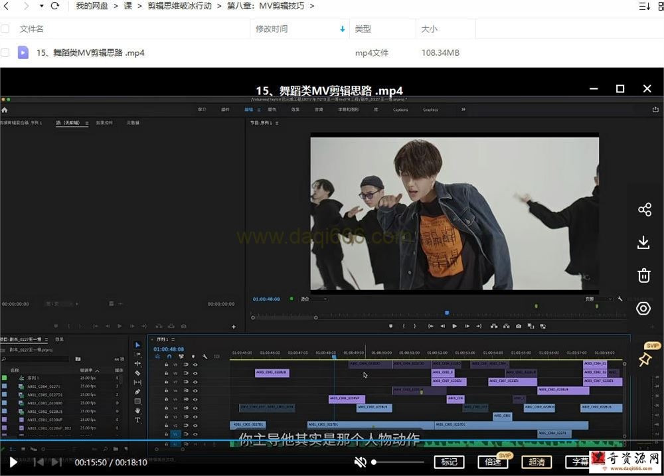Screen dimensions: 664x476
Task: Open the 适合 zoom level dropdown
Action: click(x=314, y=299)
